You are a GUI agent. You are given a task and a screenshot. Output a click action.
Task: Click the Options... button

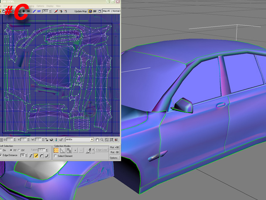coord(114,158)
